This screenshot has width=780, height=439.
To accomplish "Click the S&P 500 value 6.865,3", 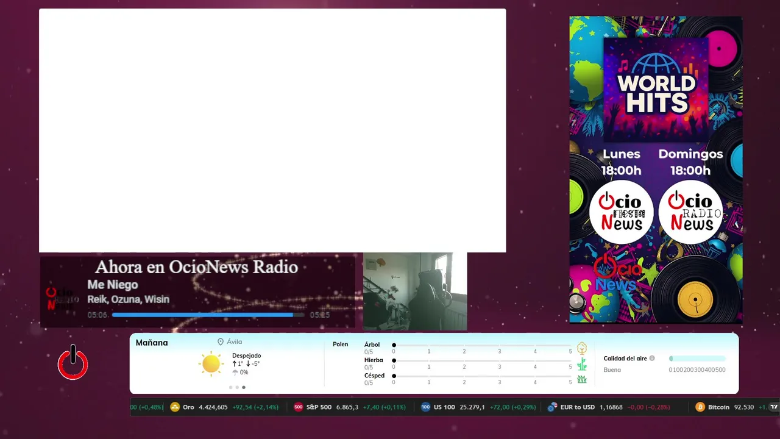I will 347,407.
